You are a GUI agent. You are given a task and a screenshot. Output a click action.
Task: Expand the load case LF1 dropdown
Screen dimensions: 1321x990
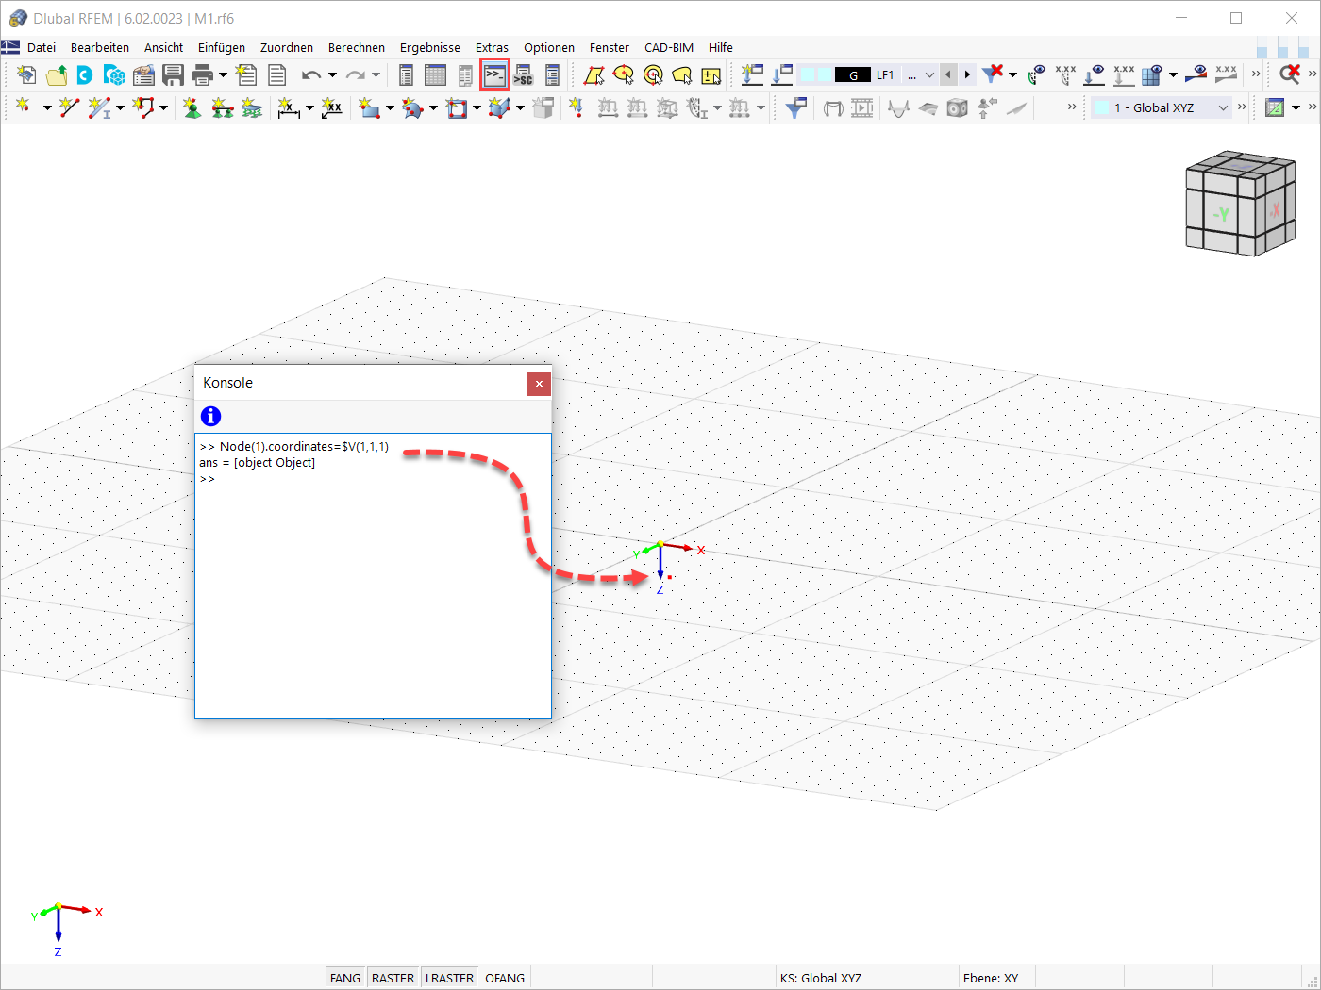(929, 74)
